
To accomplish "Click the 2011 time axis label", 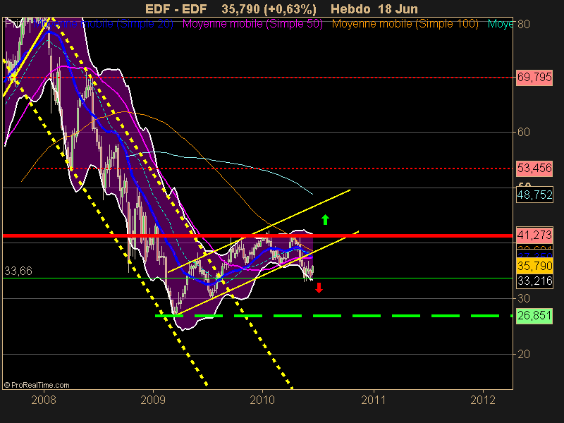I will 374,400.
